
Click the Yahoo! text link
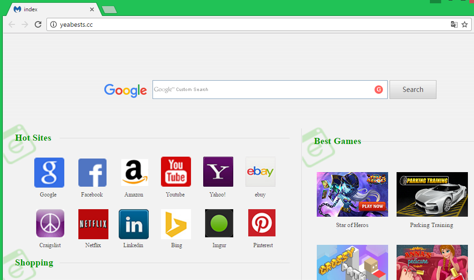pos(218,195)
